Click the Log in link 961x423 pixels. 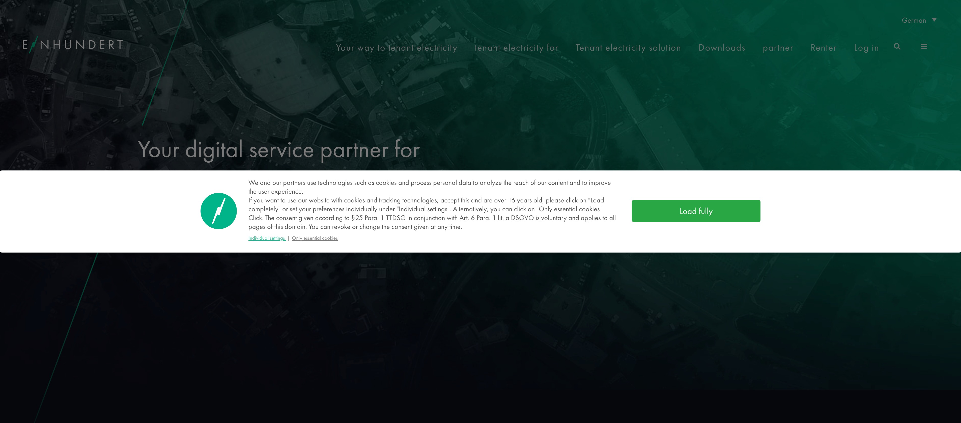tap(866, 48)
